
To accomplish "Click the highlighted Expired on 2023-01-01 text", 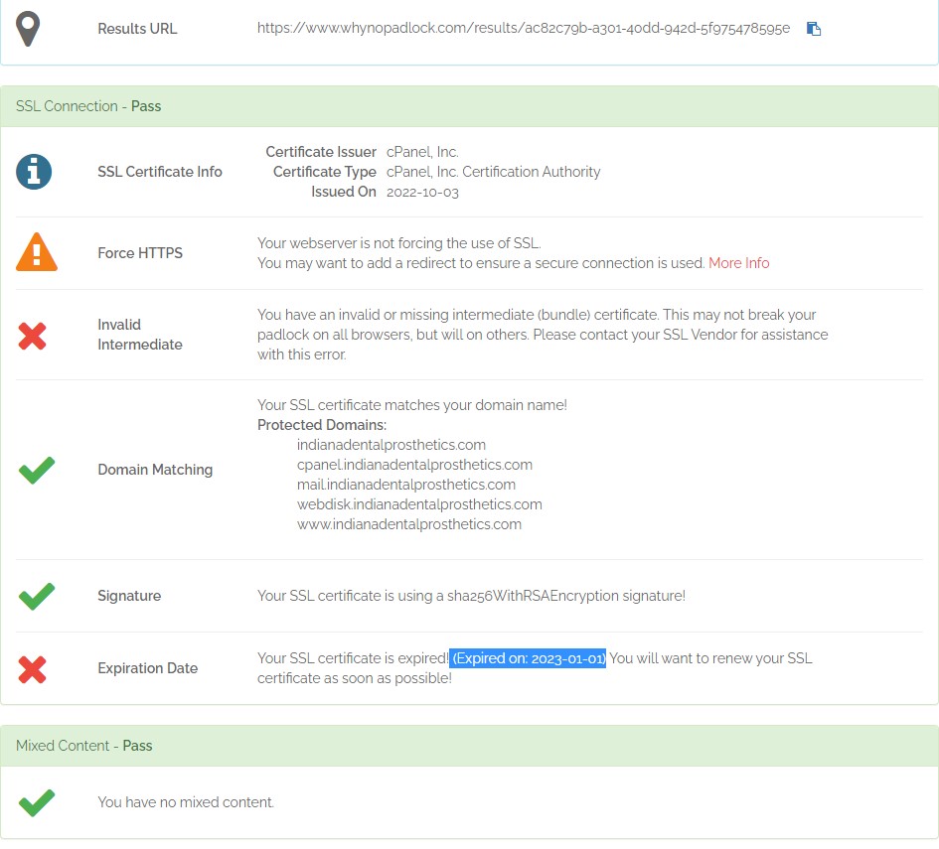I will (x=528, y=658).
